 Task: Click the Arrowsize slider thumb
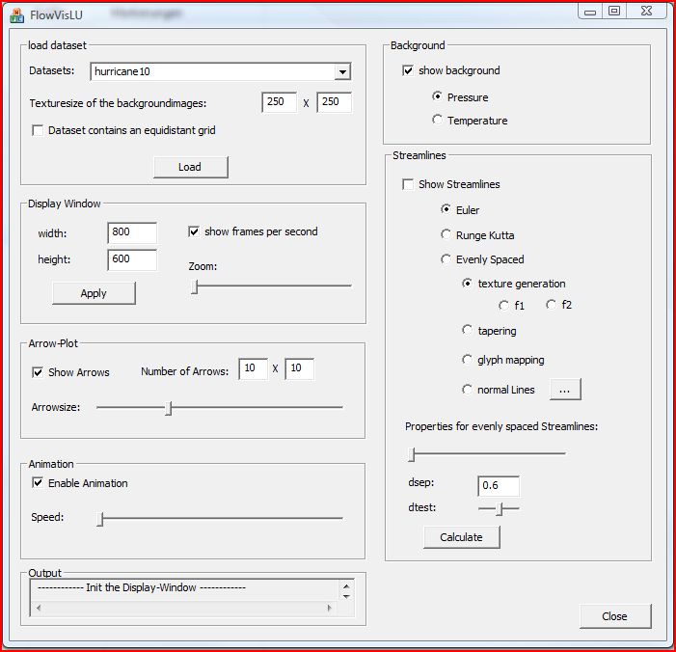tap(169, 408)
